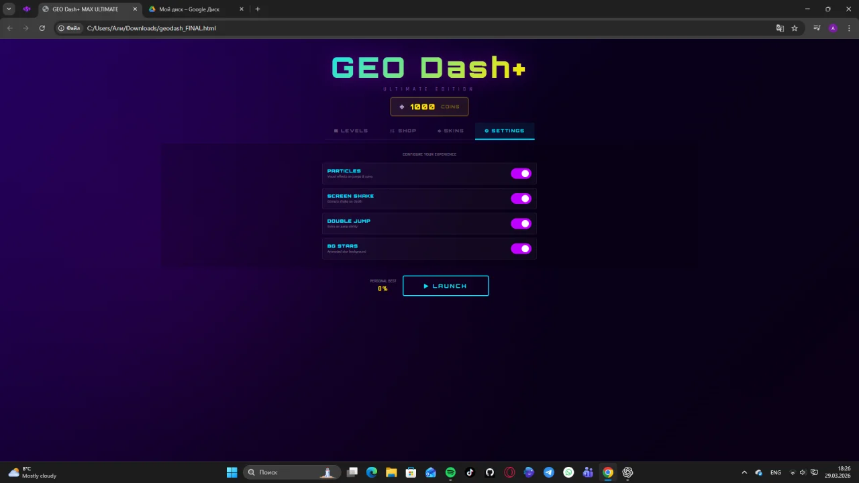Switch the ENG input language
859x483 pixels.
tap(776, 472)
